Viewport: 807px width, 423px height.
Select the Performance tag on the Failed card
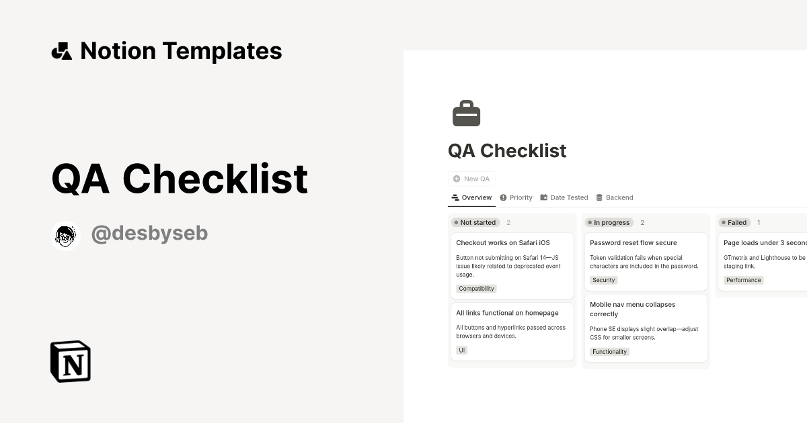(743, 280)
